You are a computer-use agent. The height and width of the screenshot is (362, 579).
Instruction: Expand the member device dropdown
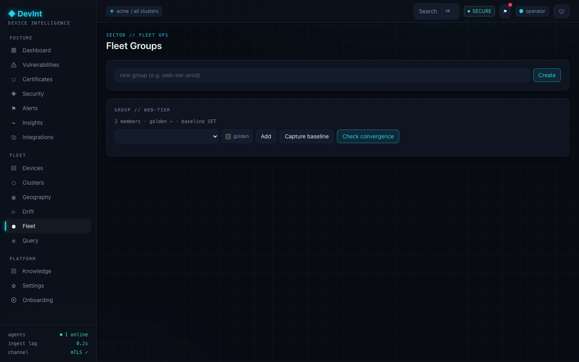[x=166, y=136]
